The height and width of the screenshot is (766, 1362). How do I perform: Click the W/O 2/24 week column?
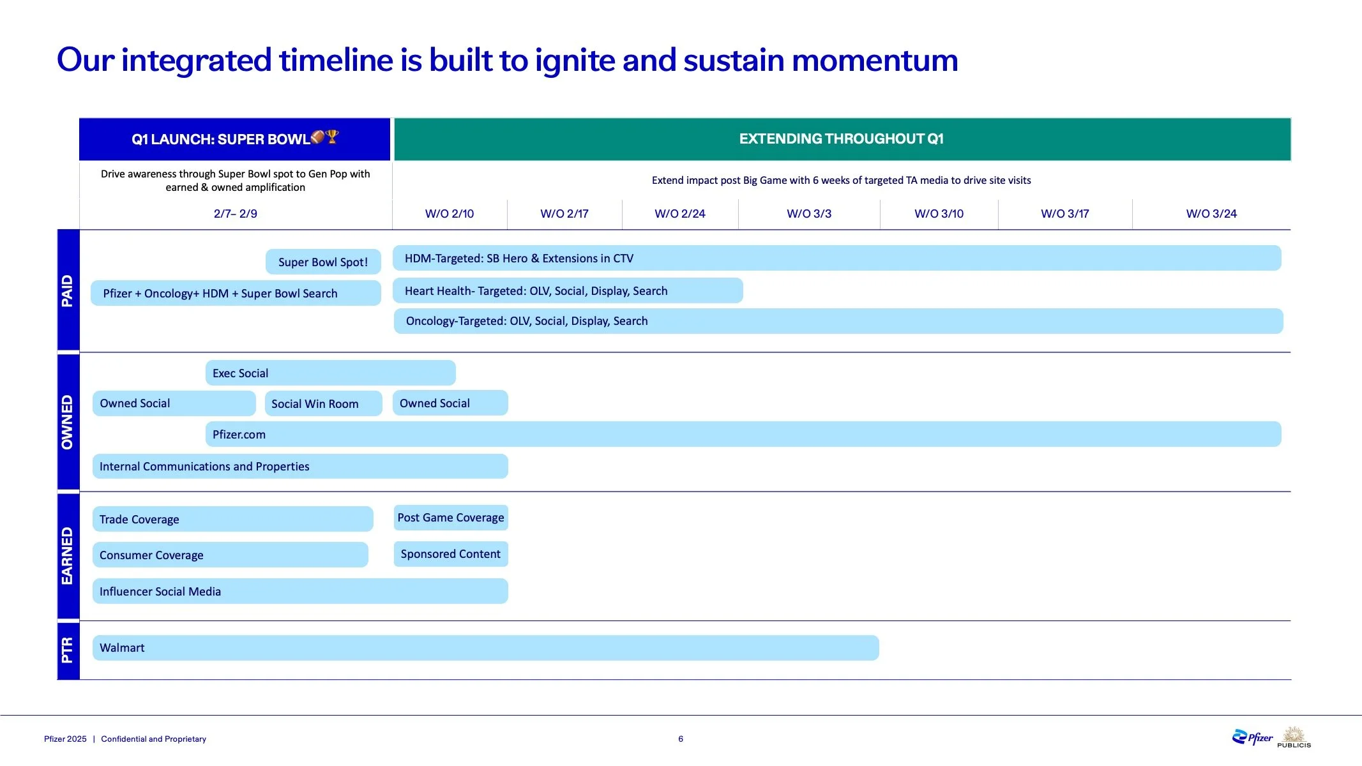680,214
